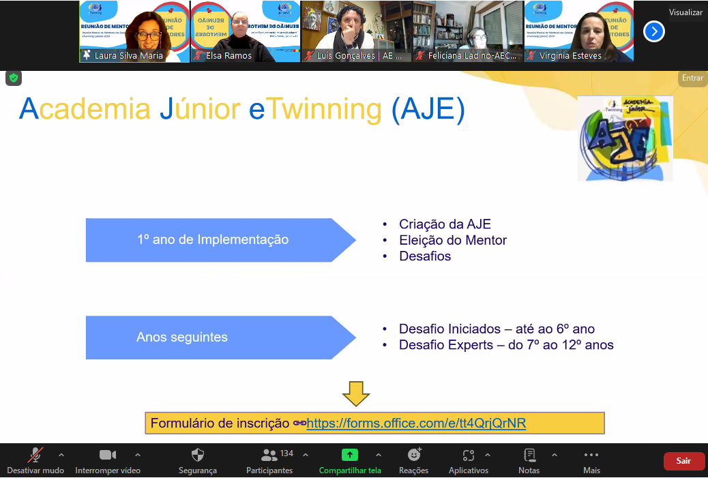
Task: Click the AJE logo image on slide
Action: (625, 138)
